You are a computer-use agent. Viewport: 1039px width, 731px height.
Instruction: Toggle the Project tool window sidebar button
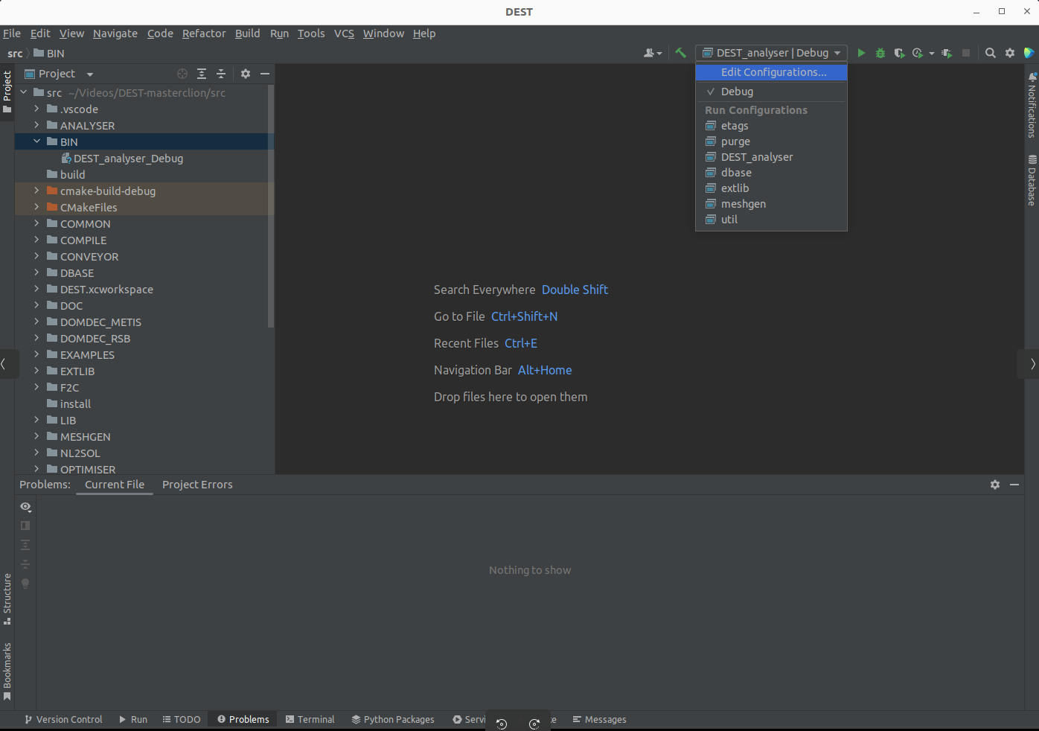pos(7,92)
